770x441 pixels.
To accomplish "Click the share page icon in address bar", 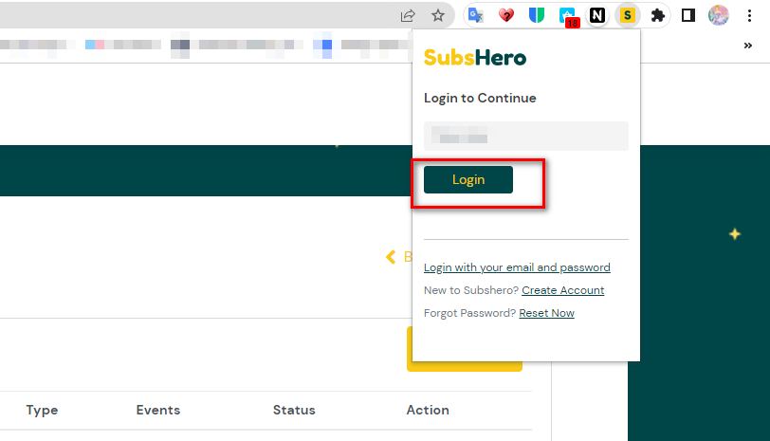I will click(x=408, y=16).
